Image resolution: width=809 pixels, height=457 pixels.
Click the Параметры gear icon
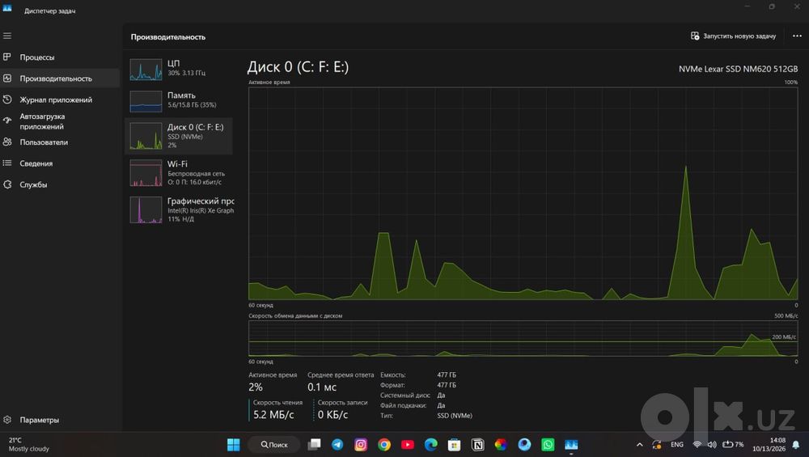coord(7,420)
